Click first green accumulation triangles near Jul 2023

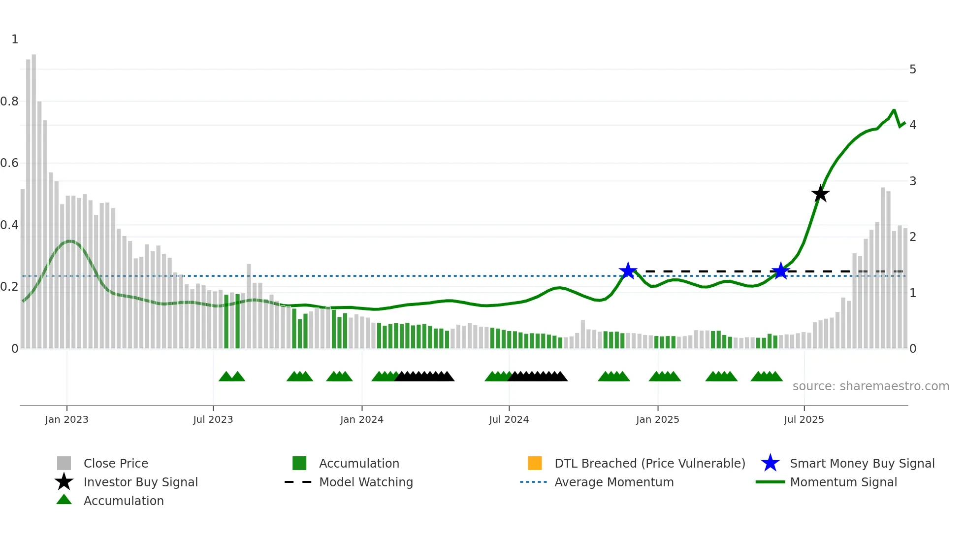click(x=231, y=377)
